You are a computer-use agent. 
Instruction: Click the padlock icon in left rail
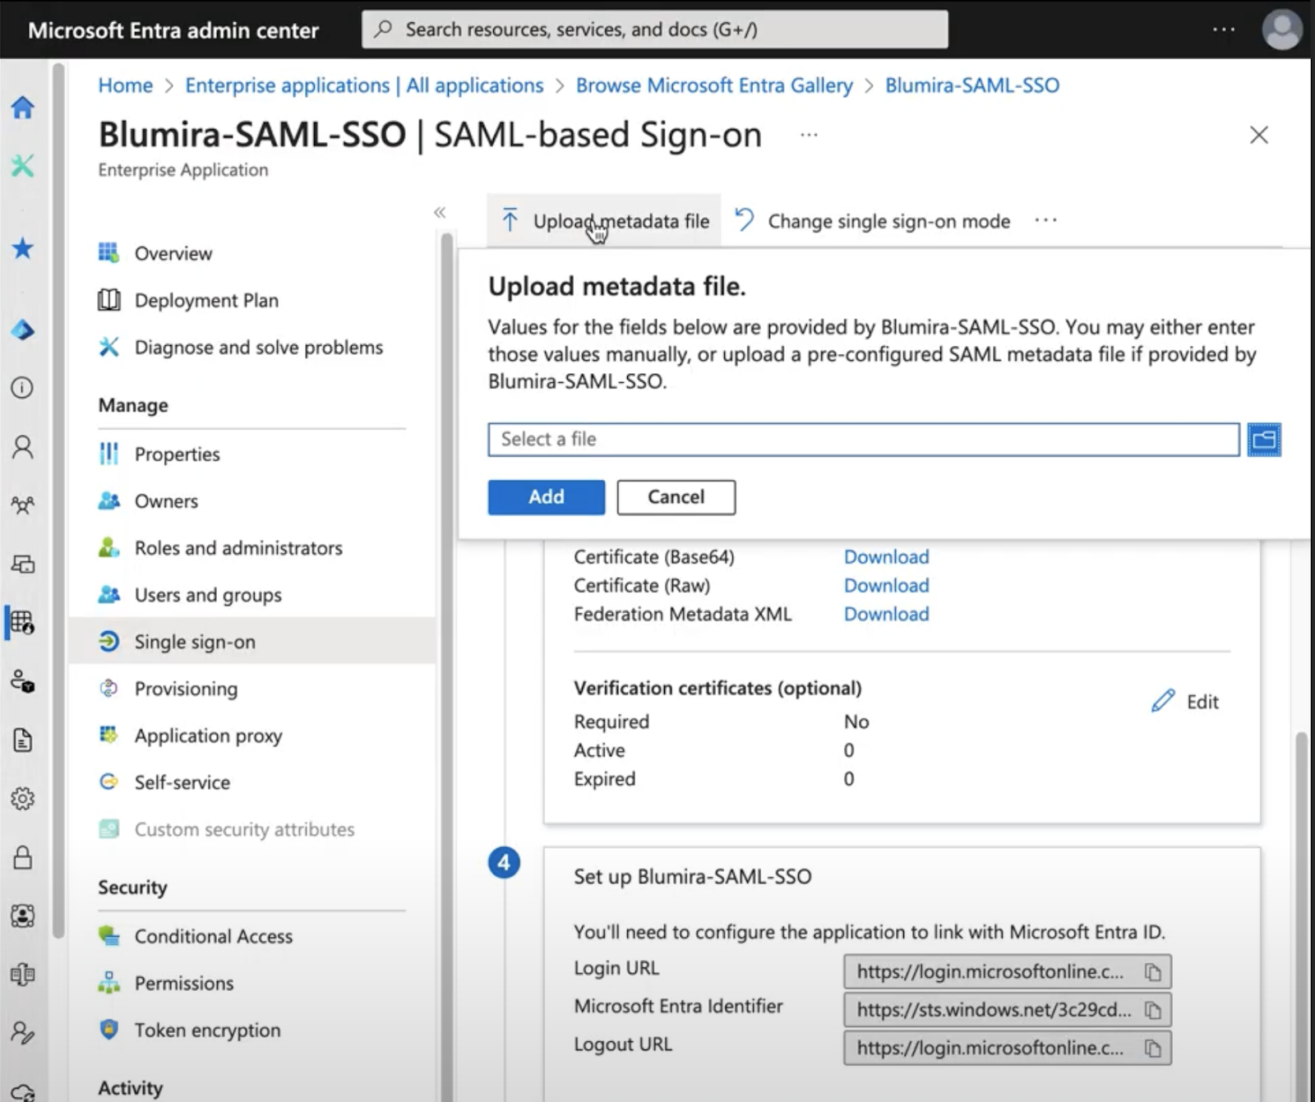(x=22, y=857)
